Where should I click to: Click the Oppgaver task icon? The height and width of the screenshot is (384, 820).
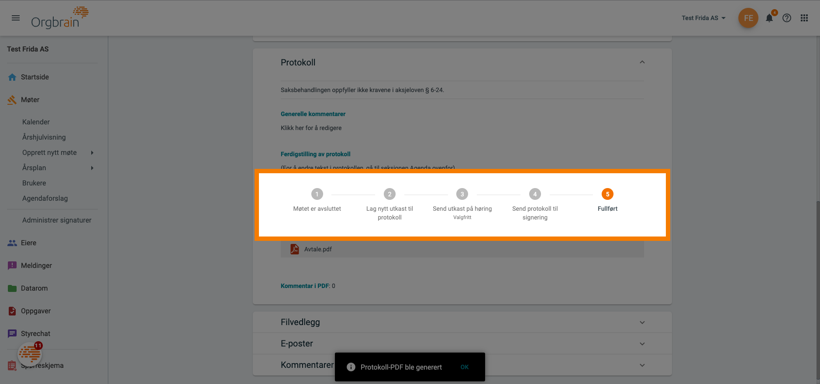(x=12, y=311)
